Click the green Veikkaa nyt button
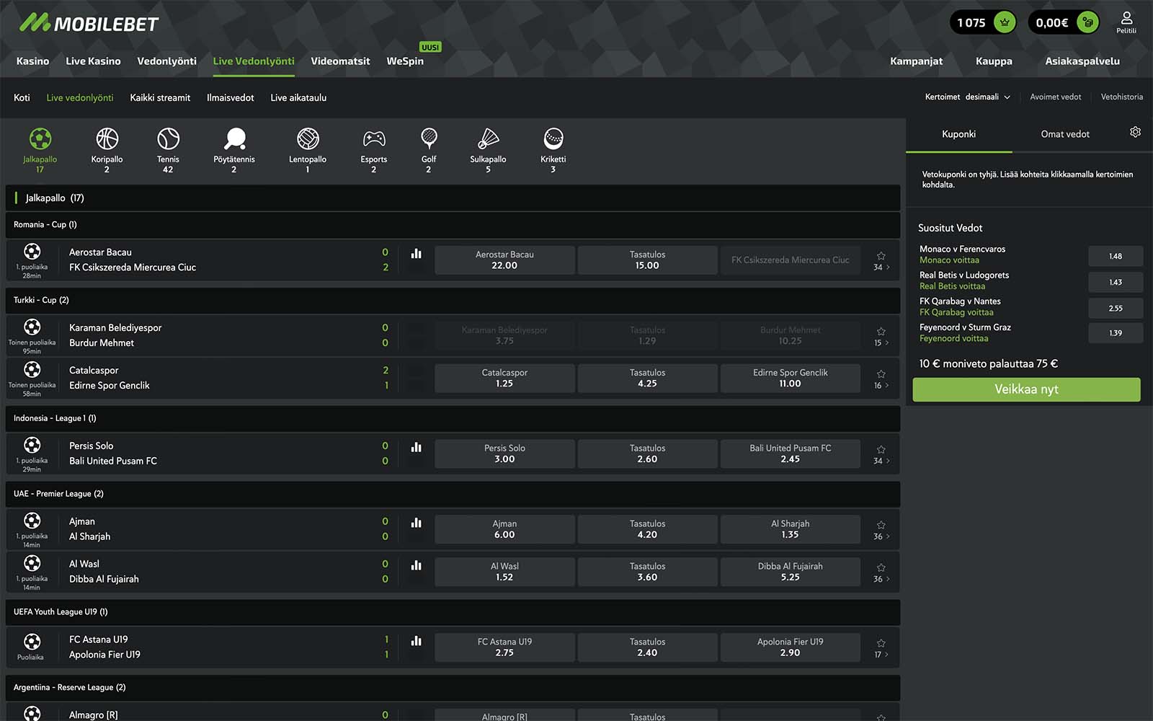The image size is (1153, 721). [1026, 389]
